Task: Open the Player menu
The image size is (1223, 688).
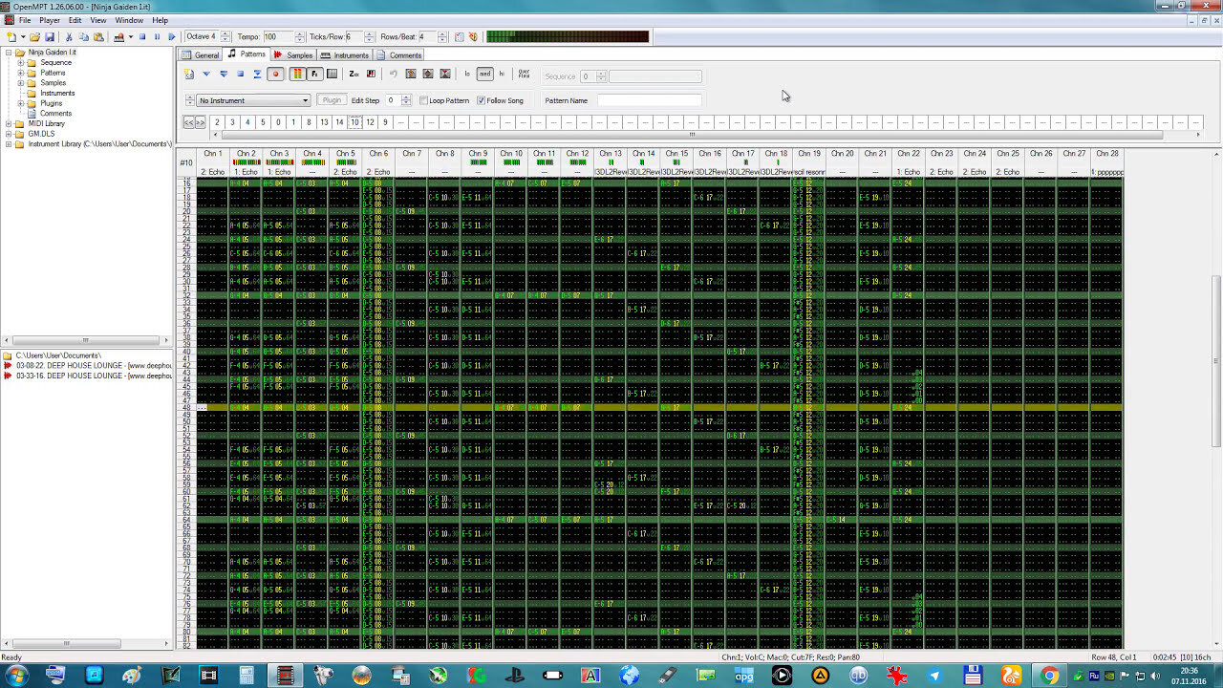Action: (50, 20)
